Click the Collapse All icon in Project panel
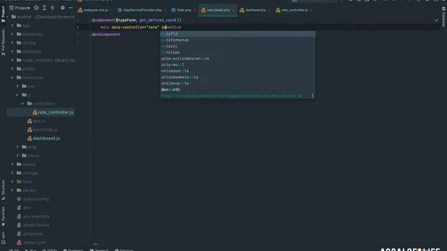The height and width of the screenshot is (251, 447). coord(52,8)
